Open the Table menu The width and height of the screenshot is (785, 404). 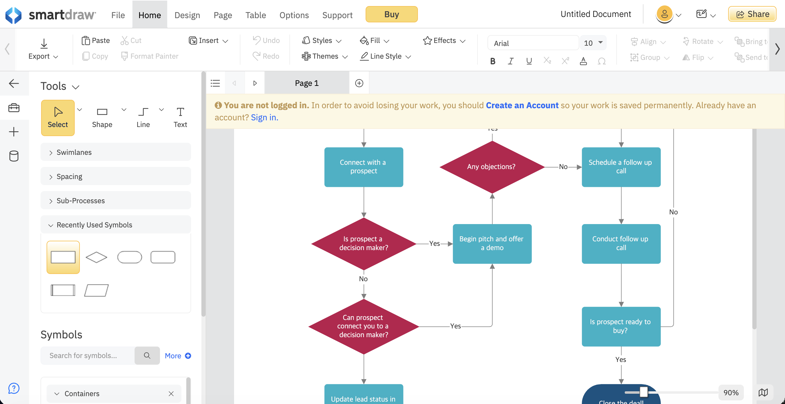pos(256,14)
